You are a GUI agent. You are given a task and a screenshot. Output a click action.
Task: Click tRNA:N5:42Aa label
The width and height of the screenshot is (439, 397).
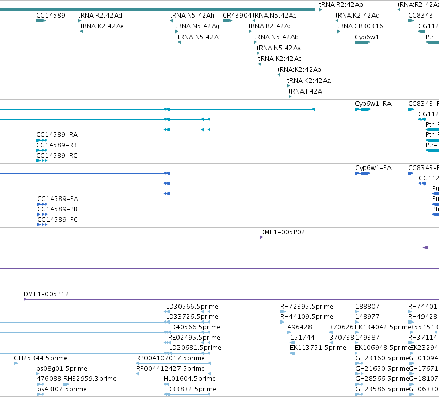(279, 48)
